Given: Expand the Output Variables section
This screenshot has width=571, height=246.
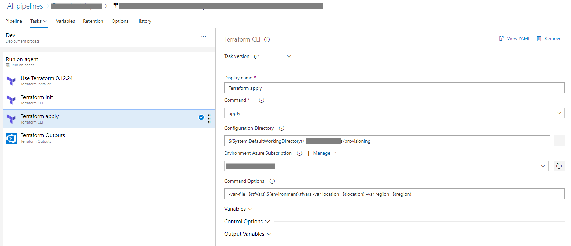Looking at the screenshot, I should [x=247, y=234].
